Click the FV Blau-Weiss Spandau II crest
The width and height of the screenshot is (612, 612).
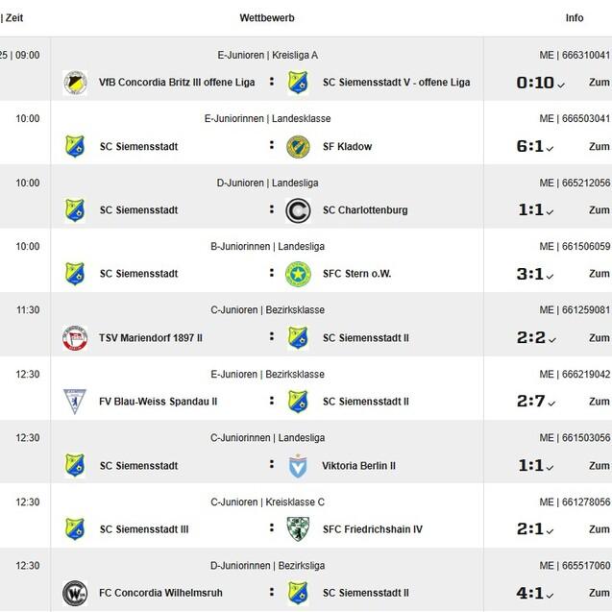tap(75, 402)
